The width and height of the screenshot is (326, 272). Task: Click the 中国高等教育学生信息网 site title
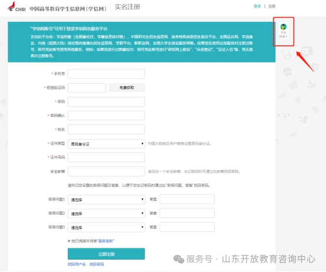(x=68, y=8)
